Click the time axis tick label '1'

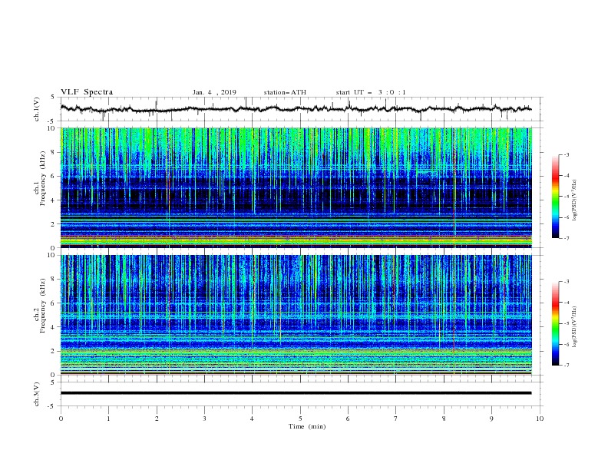point(108,419)
